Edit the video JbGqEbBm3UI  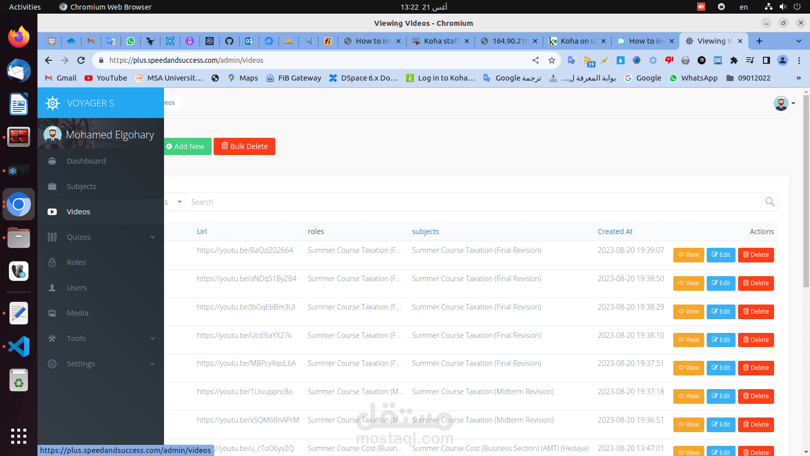(721, 312)
